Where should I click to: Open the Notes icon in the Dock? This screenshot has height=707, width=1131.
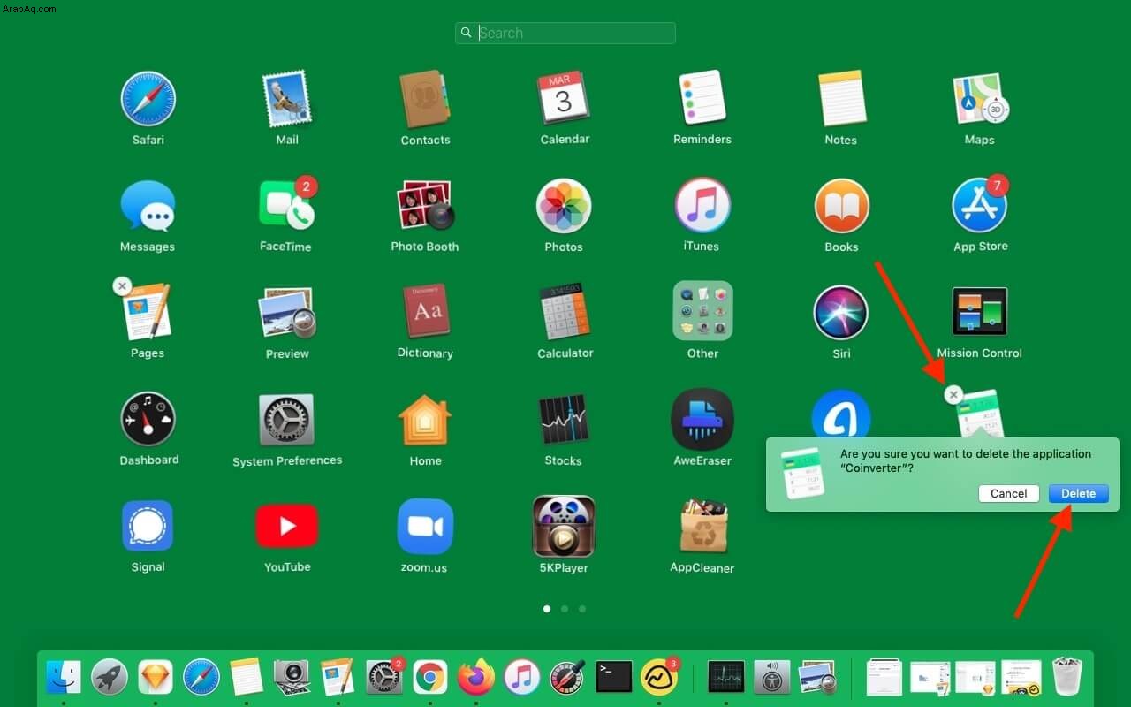[247, 677]
